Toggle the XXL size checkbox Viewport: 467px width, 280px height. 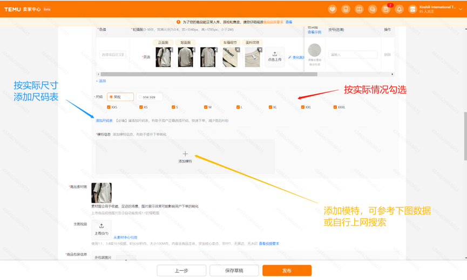point(302,107)
